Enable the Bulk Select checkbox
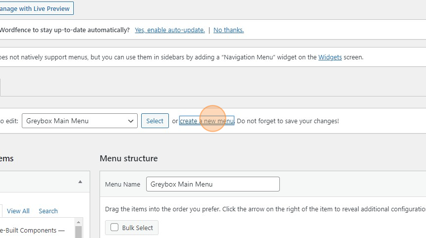This screenshot has height=238, width=426. click(x=114, y=227)
